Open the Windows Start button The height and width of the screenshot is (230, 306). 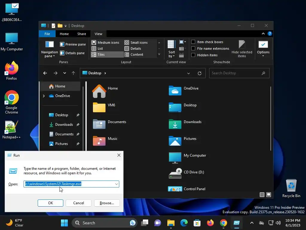[x=64, y=223]
